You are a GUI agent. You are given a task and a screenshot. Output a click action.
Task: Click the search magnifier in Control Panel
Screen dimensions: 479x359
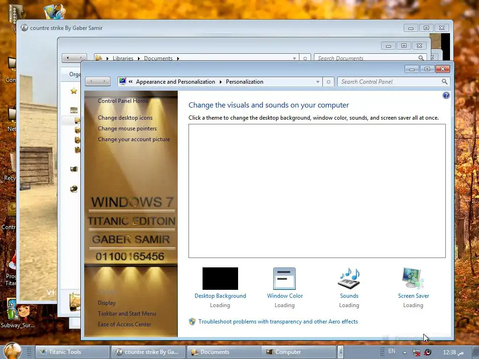pyautogui.click(x=444, y=81)
